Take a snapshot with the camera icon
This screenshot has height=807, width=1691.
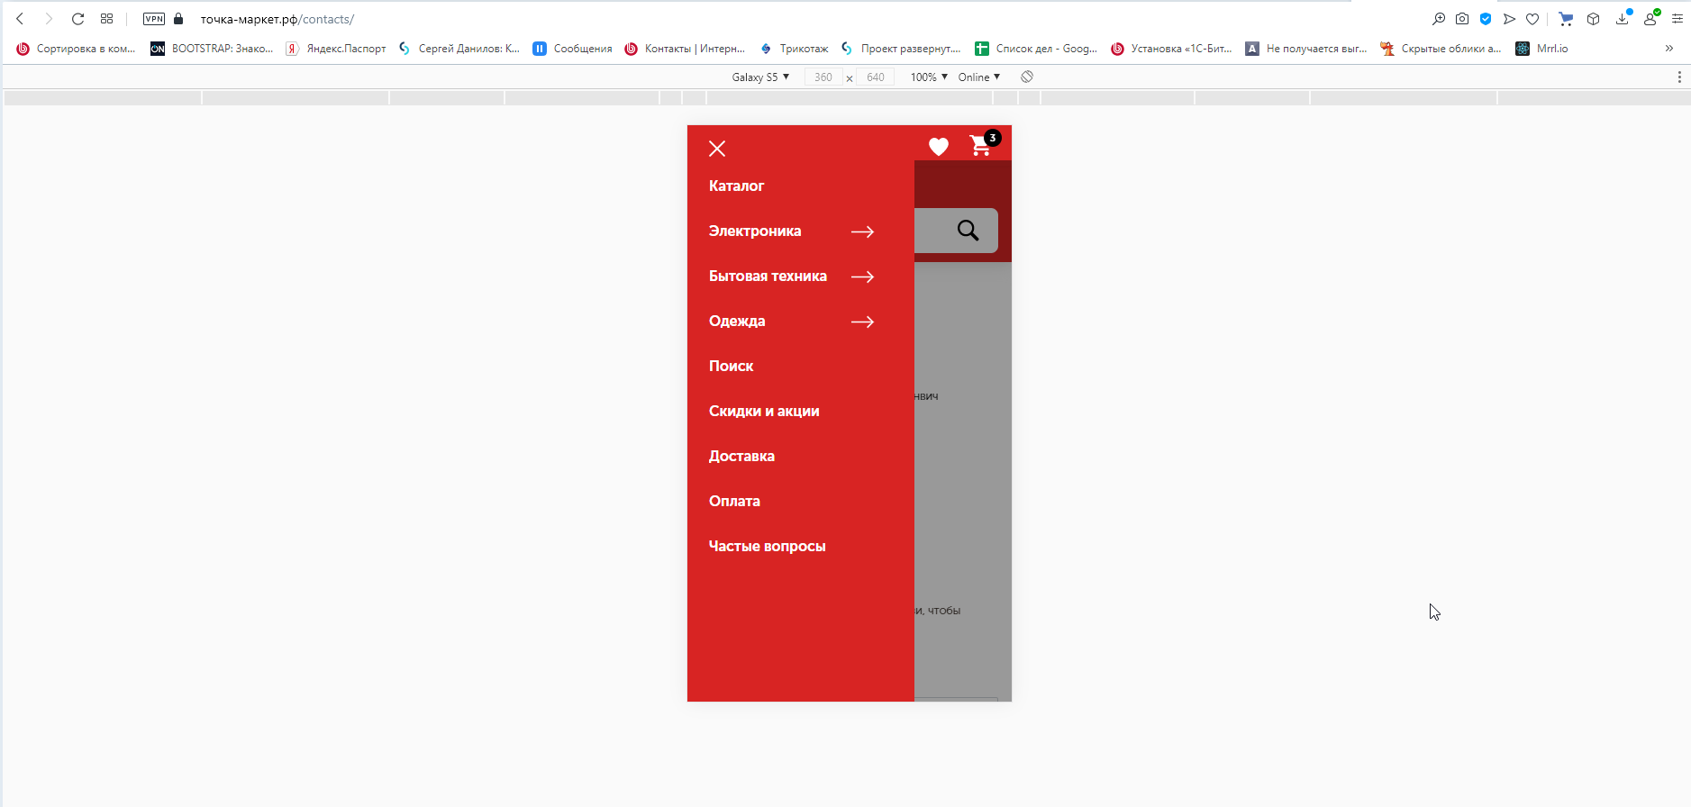click(1462, 19)
